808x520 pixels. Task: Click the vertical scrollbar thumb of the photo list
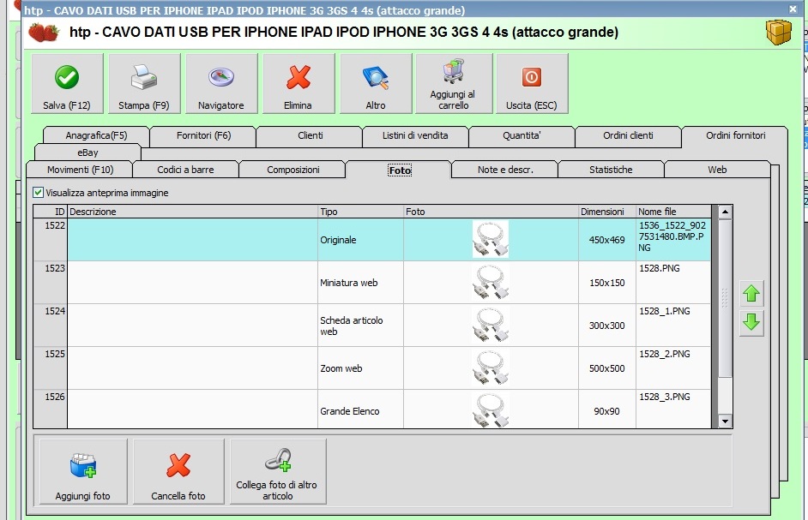725,299
